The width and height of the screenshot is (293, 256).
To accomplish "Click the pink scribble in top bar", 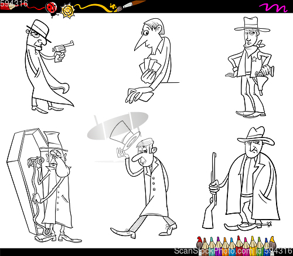I will click(273, 8).
